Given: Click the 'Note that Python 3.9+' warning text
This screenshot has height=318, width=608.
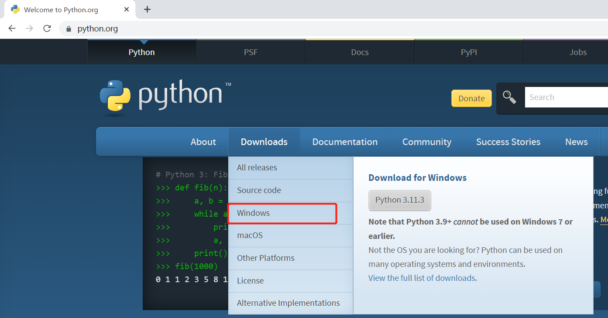Looking at the screenshot, I should (x=471, y=229).
